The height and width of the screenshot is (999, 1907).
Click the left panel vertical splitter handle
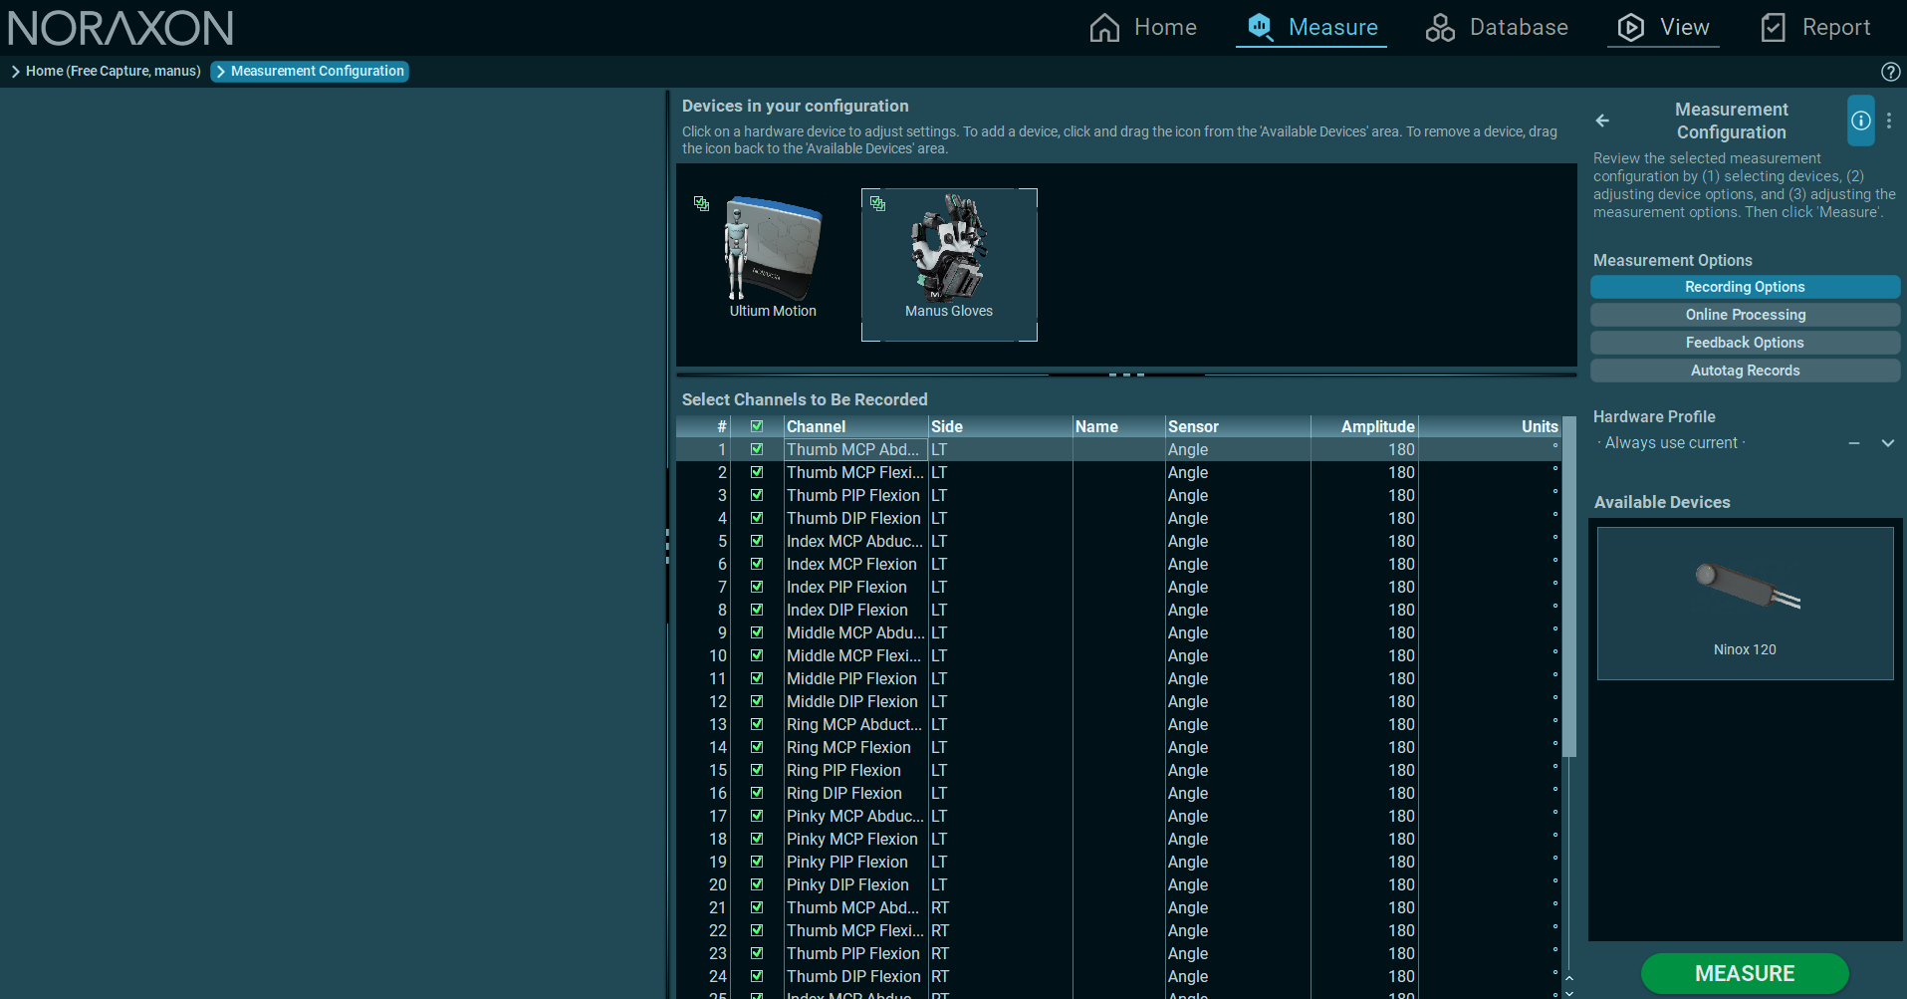667,547
